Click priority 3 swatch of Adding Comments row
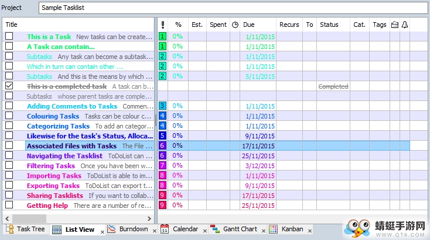The width and height of the screenshot is (430, 240). (x=162, y=106)
